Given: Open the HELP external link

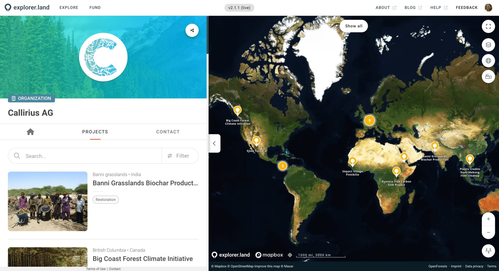Looking at the screenshot, I should [x=439, y=8].
